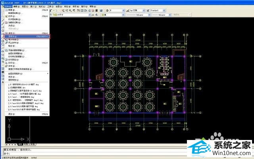Image resolution: width=254 pixels, height=159 pixels.
Task: Open the 标注 (Dimension) menu
Action: pos(67,6)
